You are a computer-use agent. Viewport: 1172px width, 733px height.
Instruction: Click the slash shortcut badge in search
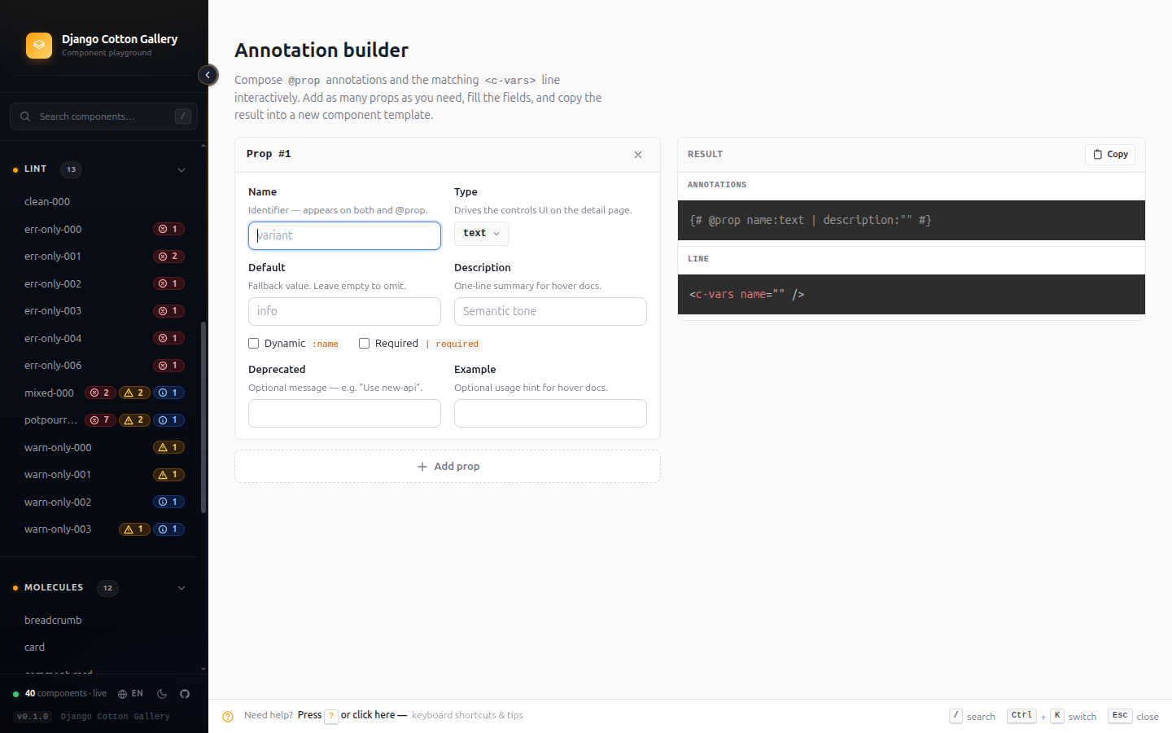click(x=183, y=116)
